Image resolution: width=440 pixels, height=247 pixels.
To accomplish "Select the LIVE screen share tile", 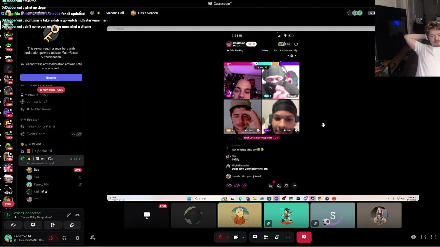I will (x=147, y=215).
